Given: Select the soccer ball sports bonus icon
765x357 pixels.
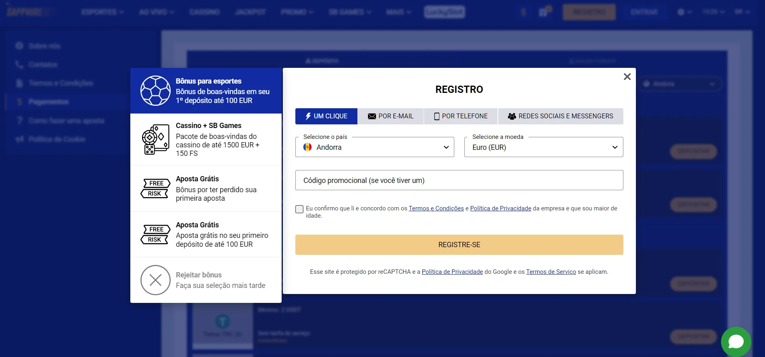Looking at the screenshot, I should [x=155, y=91].
